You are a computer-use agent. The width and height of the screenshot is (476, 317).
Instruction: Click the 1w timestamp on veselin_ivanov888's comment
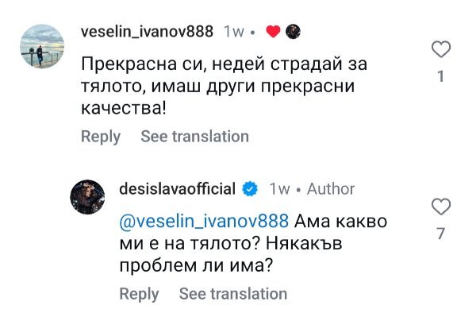point(234,32)
